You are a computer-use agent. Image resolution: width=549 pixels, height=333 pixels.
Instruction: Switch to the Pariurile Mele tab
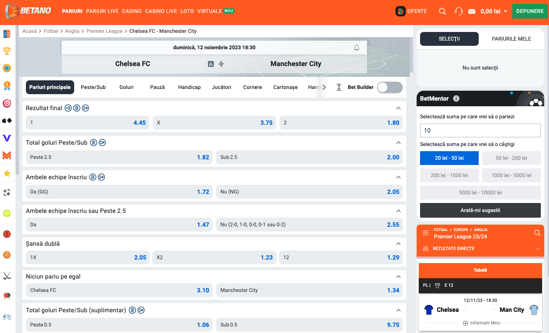coord(511,39)
